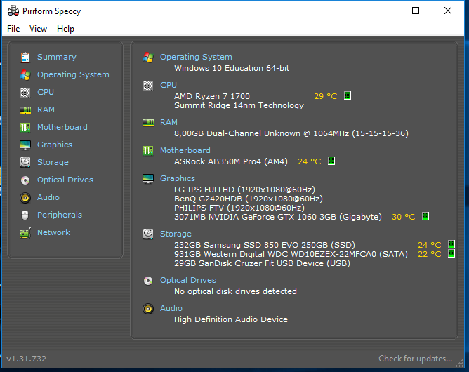Image resolution: width=469 pixels, height=372 pixels.
Task: Click the Storage heading link in summary
Action: click(176, 234)
